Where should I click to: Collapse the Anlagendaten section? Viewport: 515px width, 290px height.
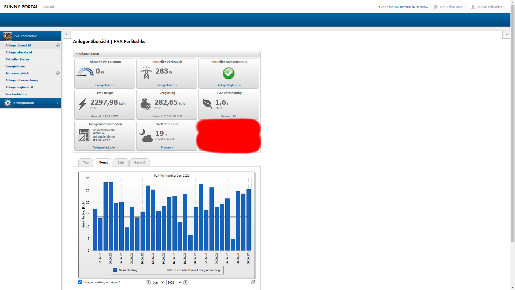(x=77, y=54)
